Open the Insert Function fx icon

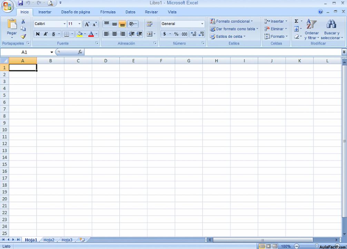pos(80,52)
